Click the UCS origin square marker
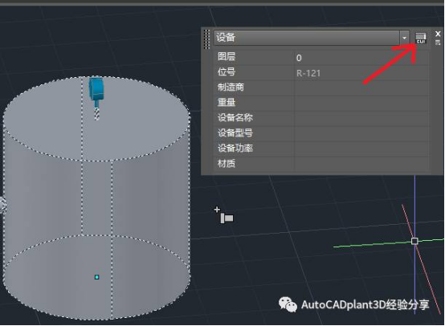 coord(414,241)
